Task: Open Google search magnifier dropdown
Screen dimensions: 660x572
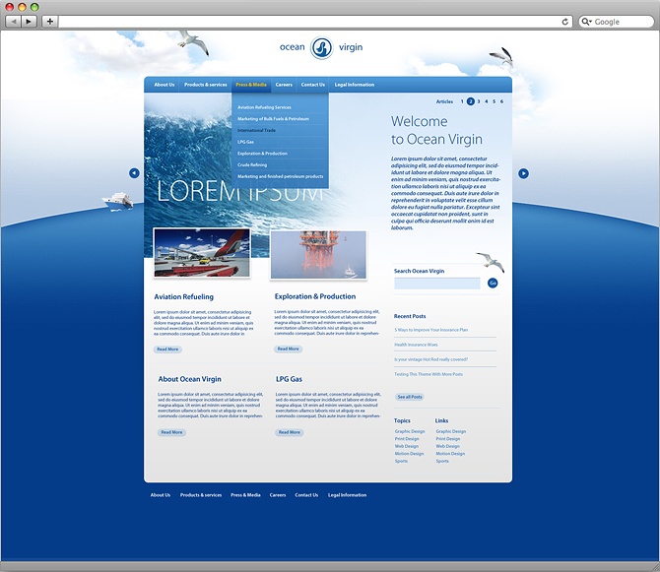Action: pyautogui.click(x=586, y=22)
